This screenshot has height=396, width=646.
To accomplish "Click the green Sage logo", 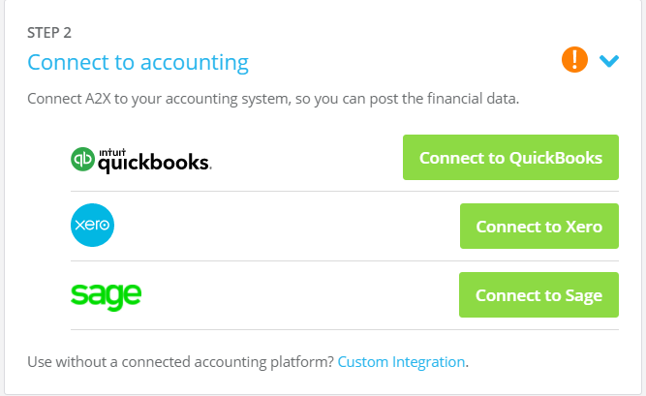I will [x=107, y=294].
